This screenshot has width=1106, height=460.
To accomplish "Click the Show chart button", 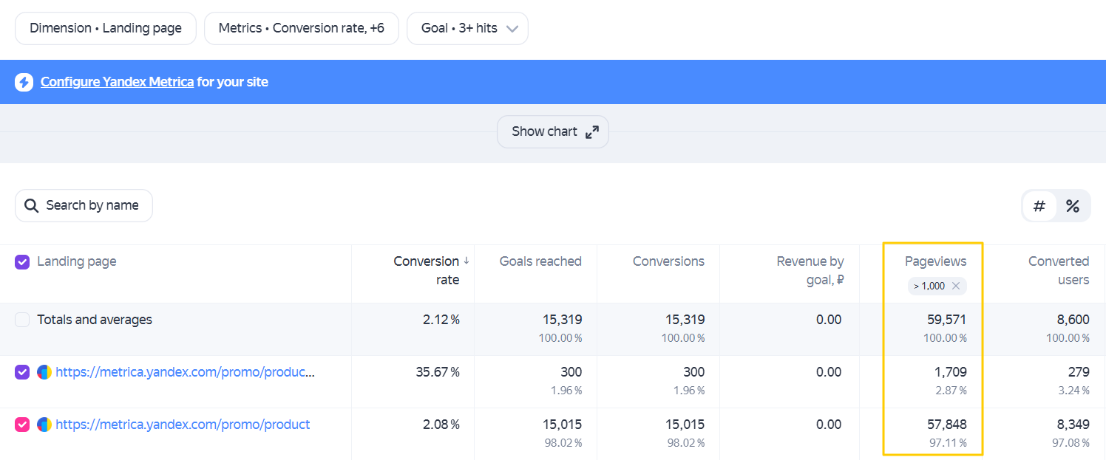I will (553, 131).
